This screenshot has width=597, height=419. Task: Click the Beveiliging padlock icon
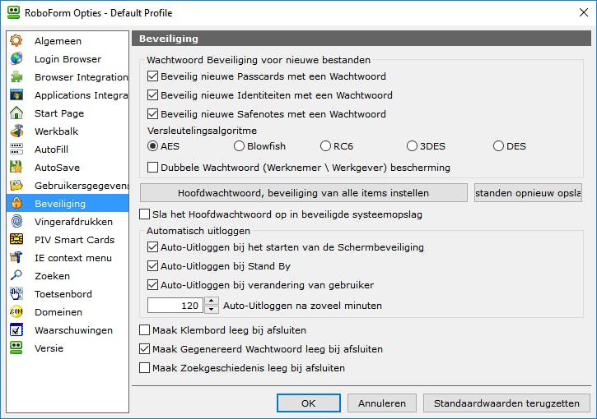[16, 203]
